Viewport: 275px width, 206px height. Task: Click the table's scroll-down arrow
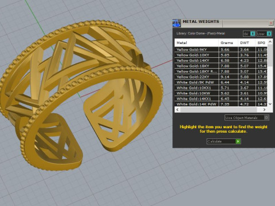[x=270, y=104]
